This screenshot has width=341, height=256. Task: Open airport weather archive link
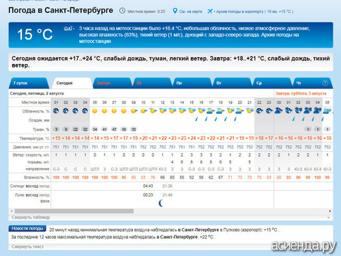click(254, 12)
